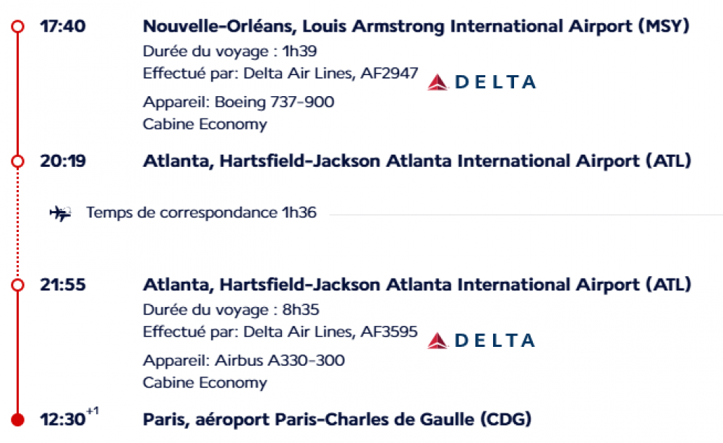This screenshot has width=723, height=443.
Task: Click the 'Effectué par: Delta Air Lines, AF2947' text
Action: pyautogui.click(x=280, y=73)
